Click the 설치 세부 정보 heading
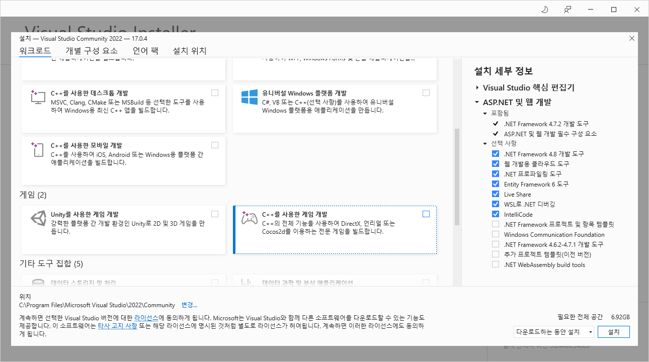The image size is (649, 362). tap(504, 71)
